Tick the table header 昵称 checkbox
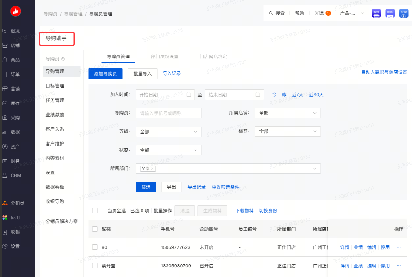 click(x=95, y=229)
